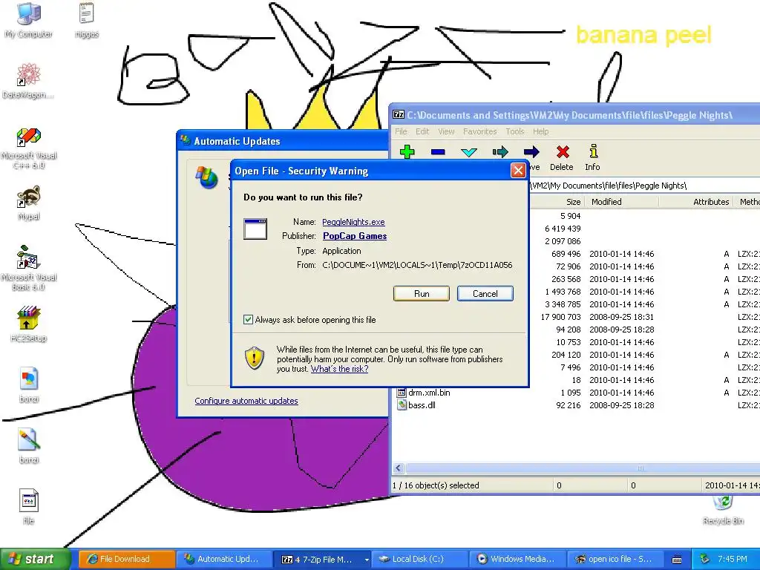Click the 7-Zip Delete red X icon
Screen dimensions: 760x570
click(x=563, y=152)
